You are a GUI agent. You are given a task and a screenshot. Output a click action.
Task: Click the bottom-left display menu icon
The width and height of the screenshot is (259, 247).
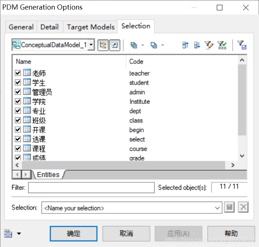(8, 233)
